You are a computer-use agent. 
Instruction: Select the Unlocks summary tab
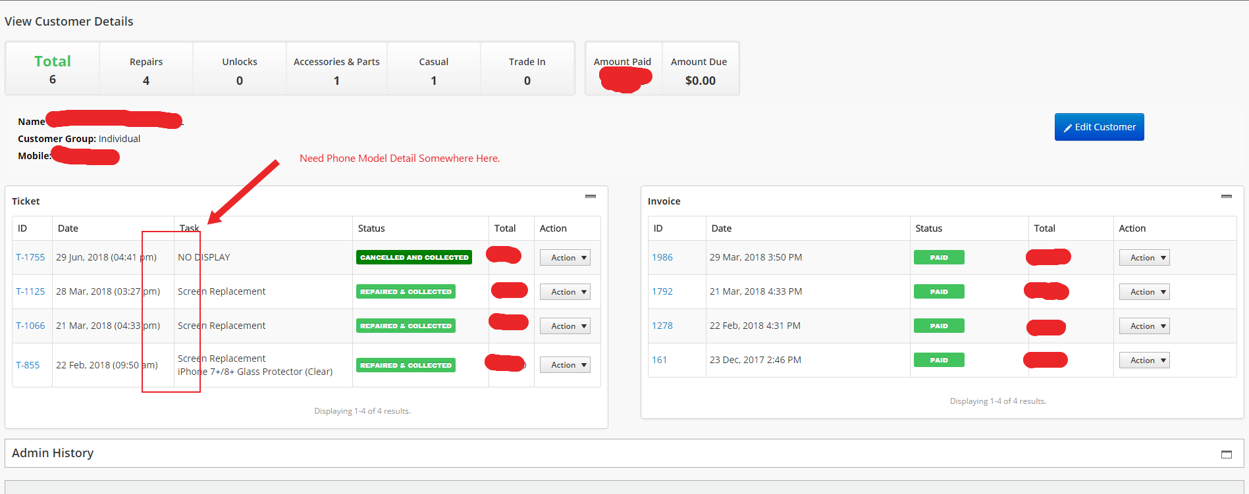(x=240, y=69)
